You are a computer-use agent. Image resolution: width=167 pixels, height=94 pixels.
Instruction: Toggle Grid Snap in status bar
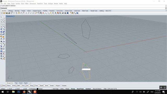pos(55,89)
